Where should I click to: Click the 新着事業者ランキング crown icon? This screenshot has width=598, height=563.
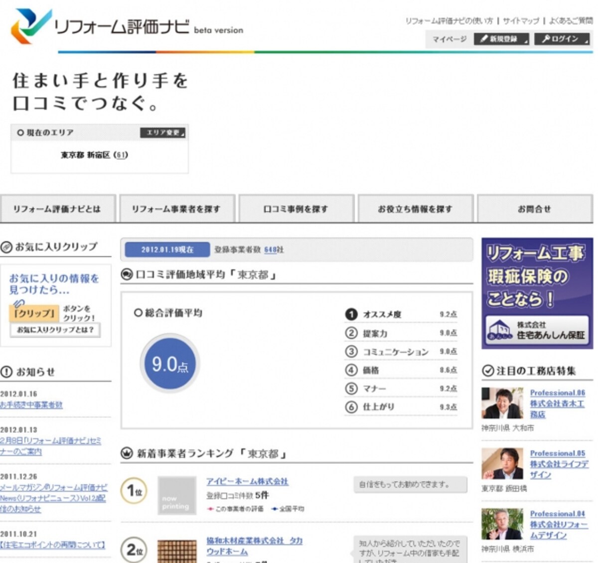click(127, 453)
